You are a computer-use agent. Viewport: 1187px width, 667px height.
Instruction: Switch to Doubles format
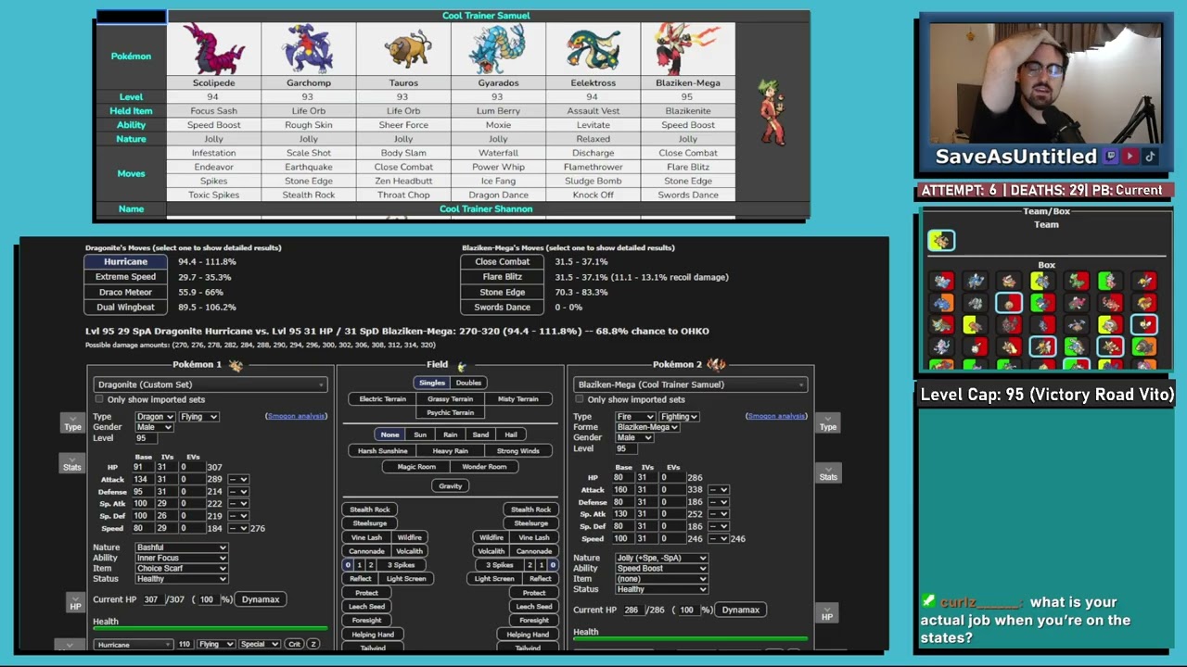pos(468,383)
